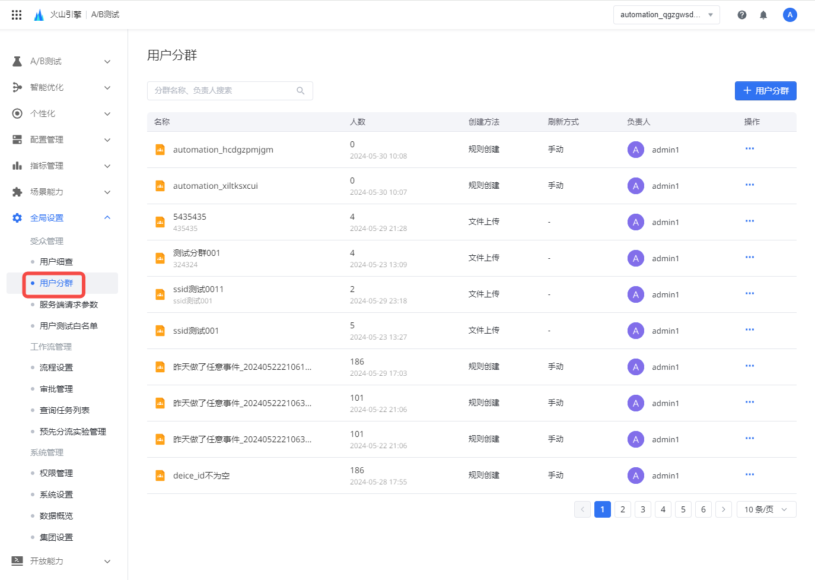This screenshot has width=815, height=580.
Task: Open the 测试分群001 group name
Action: (x=196, y=253)
